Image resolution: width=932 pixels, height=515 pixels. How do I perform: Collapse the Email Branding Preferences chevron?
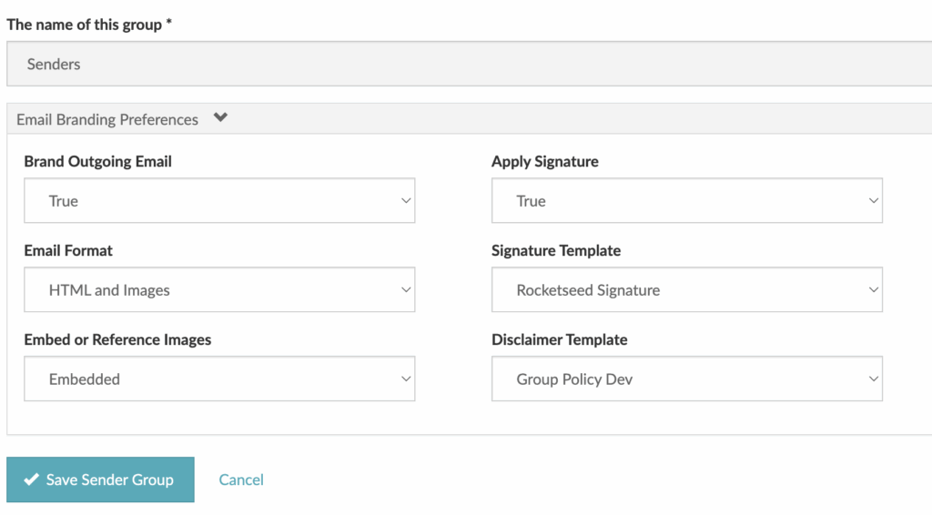tap(220, 118)
